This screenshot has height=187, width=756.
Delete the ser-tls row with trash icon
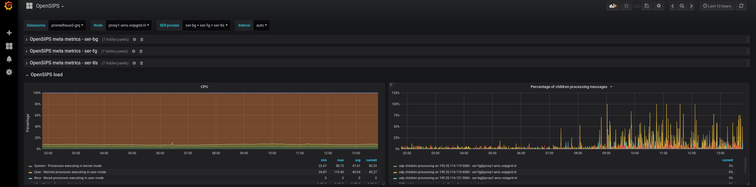(141, 63)
